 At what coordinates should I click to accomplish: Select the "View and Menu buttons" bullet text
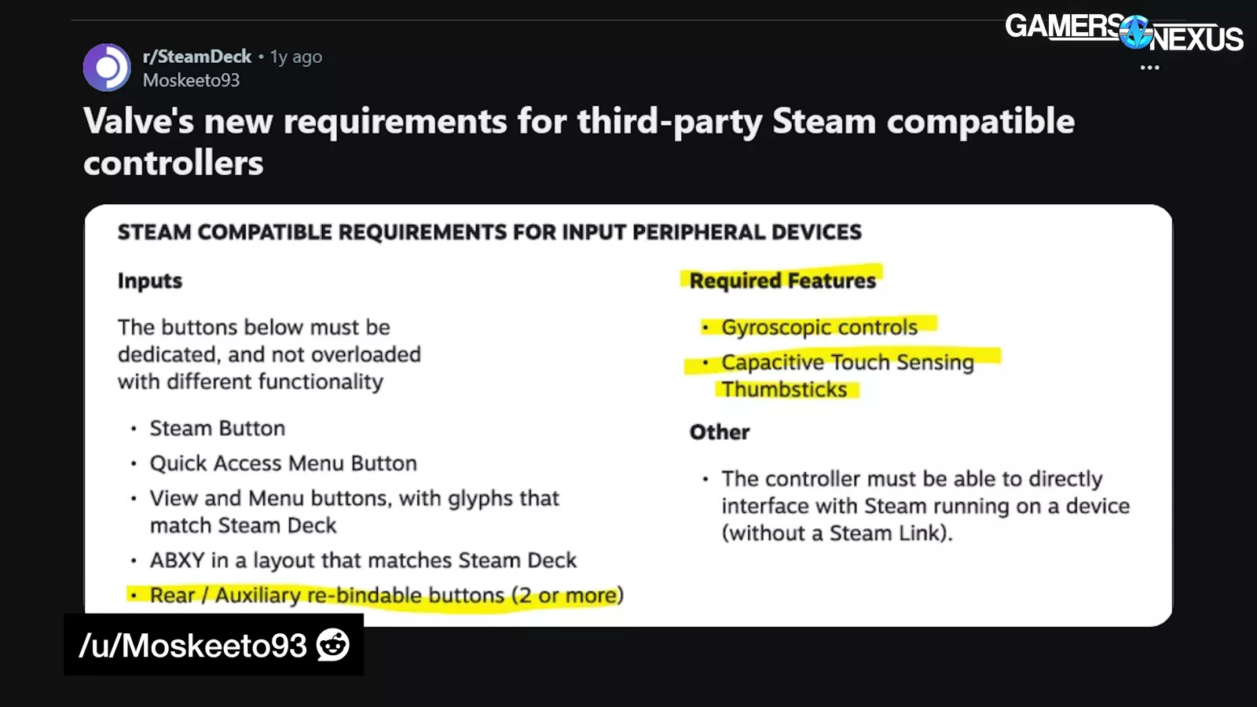(x=354, y=511)
